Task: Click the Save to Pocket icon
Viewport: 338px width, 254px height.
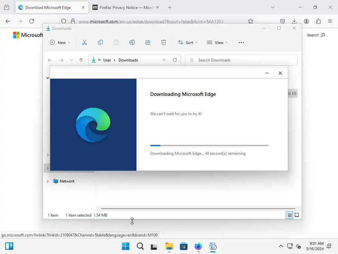Action: coord(283,21)
